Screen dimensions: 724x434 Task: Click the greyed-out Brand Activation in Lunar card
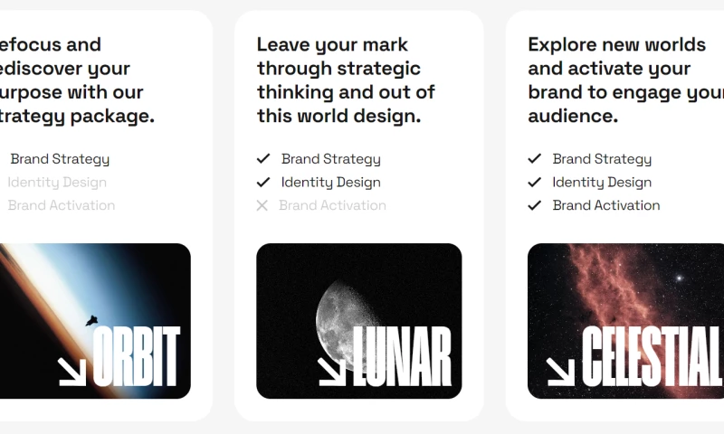click(332, 205)
